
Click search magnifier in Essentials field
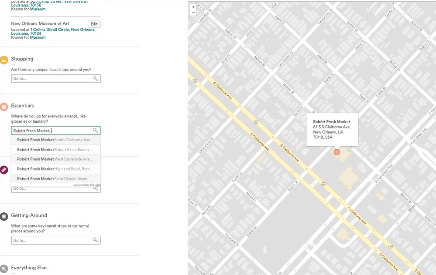pos(95,131)
